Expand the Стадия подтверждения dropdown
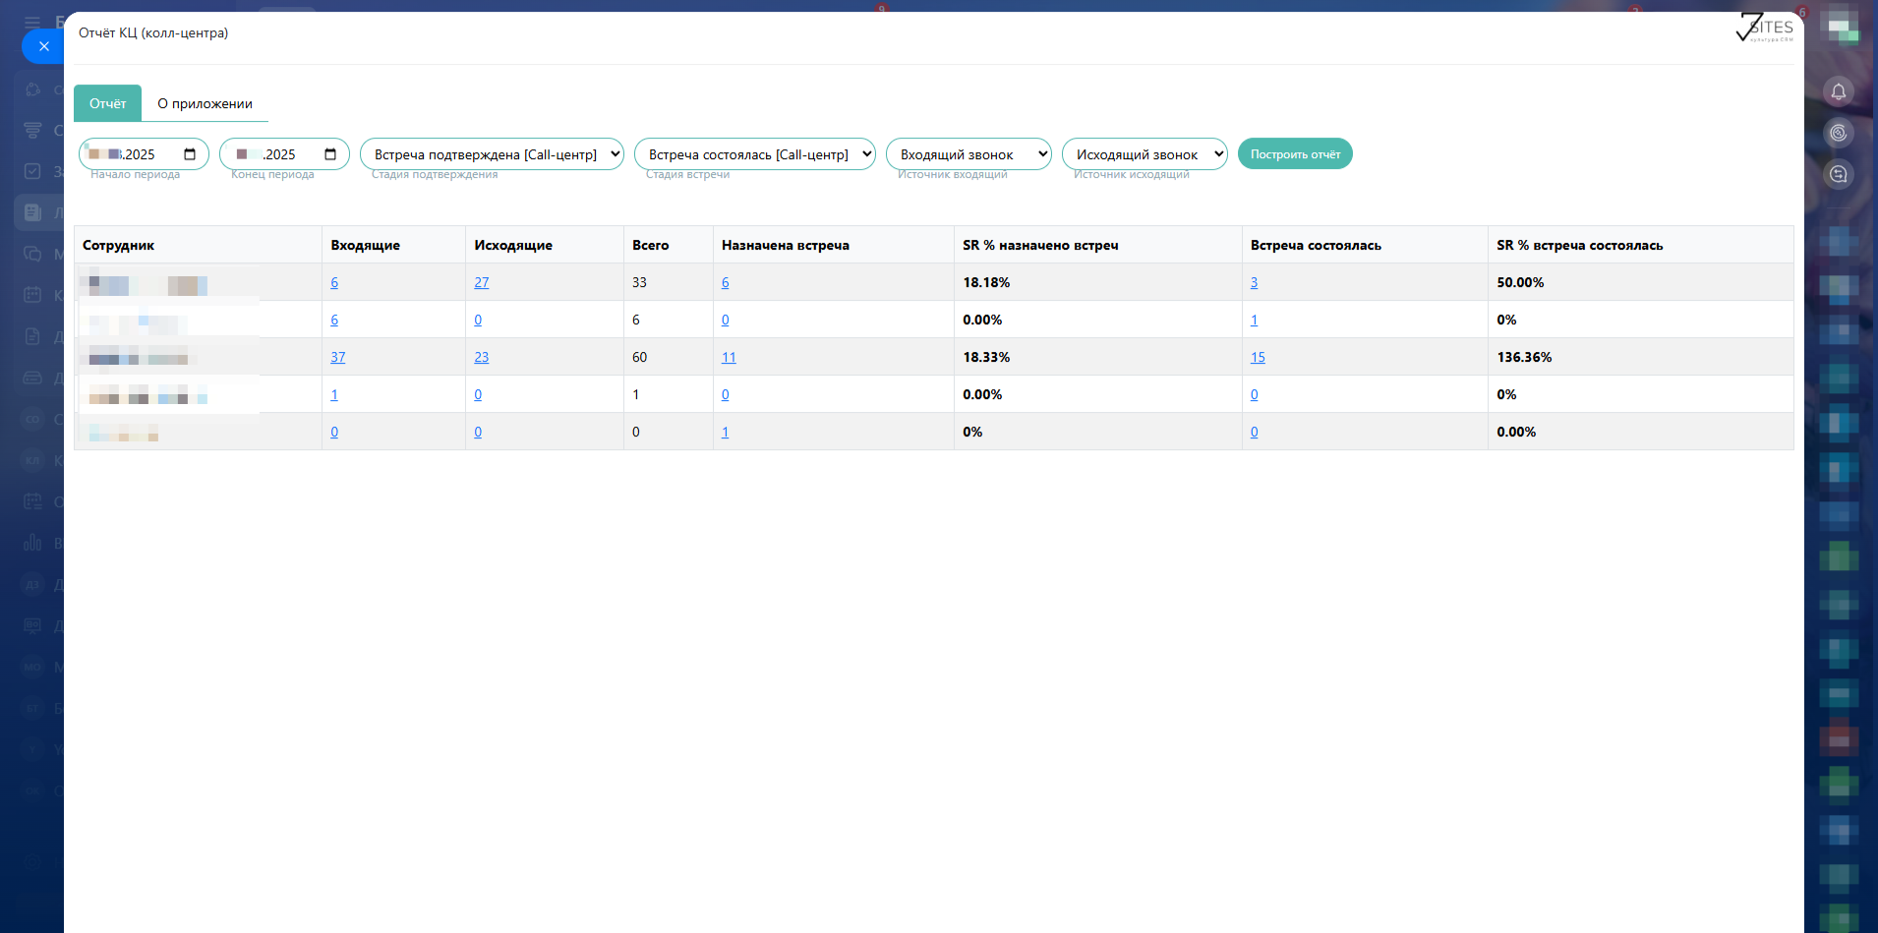This screenshot has height=933, width=1878. coord(492,154)
